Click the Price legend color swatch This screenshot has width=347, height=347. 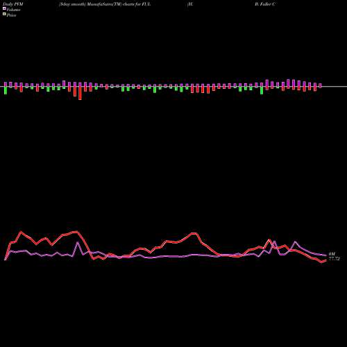[x=4, y=15]
